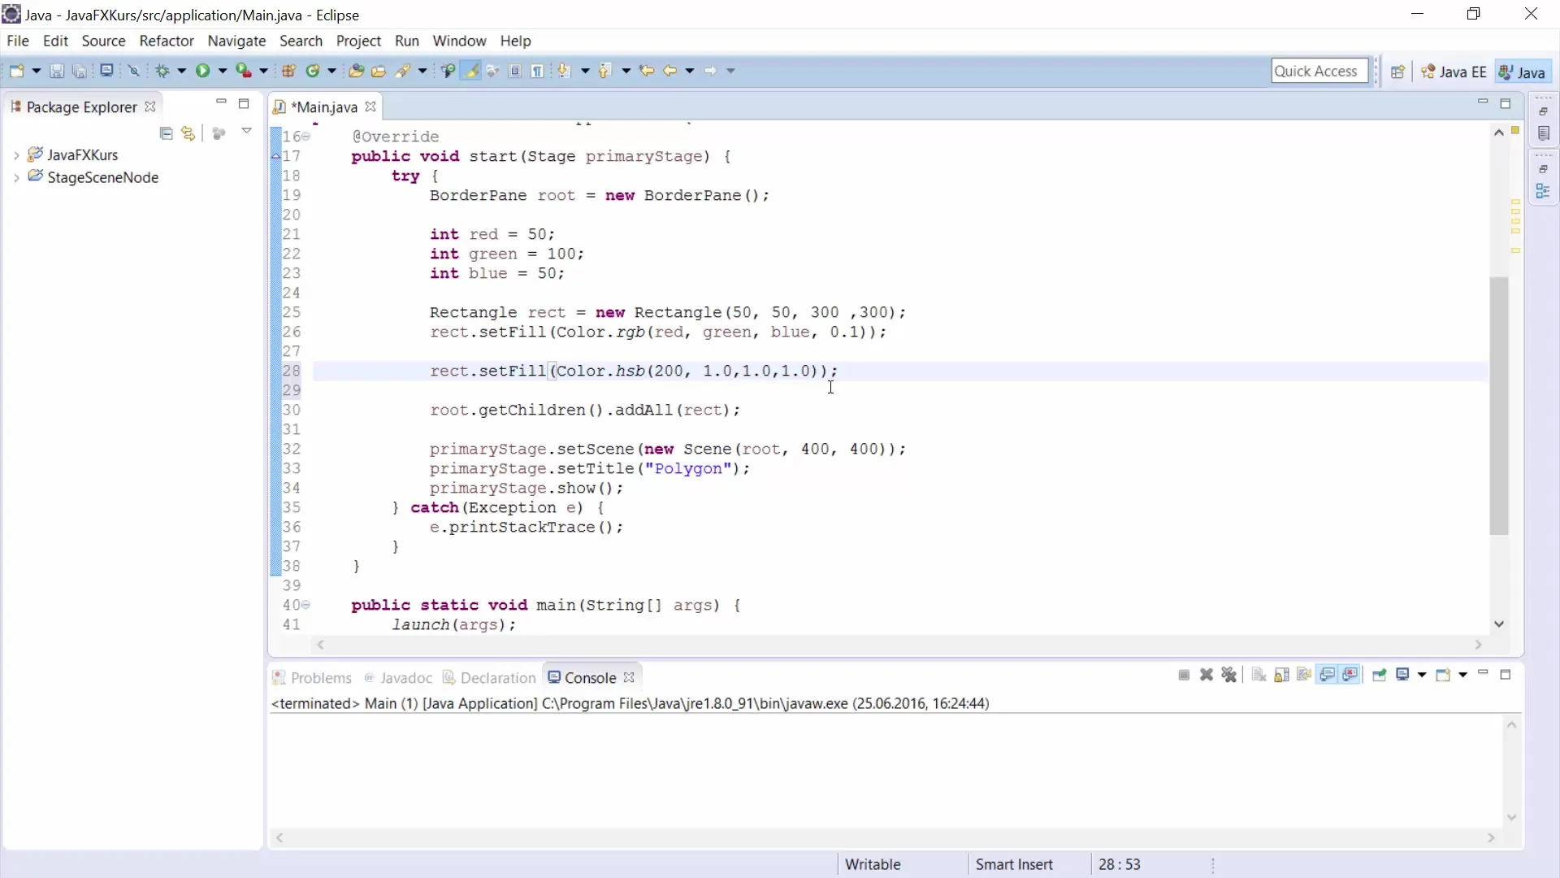
Task: Toggle Skip All Breakpoints icon
Action: (x=134, y=71)
